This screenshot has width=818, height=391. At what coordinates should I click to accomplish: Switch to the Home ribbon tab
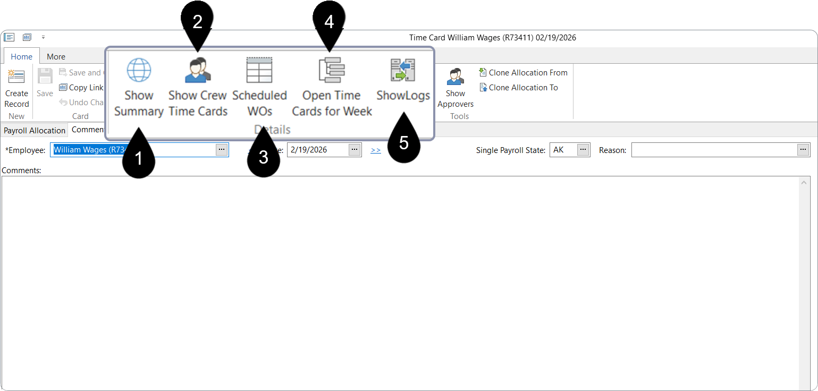tap(21, 56)
